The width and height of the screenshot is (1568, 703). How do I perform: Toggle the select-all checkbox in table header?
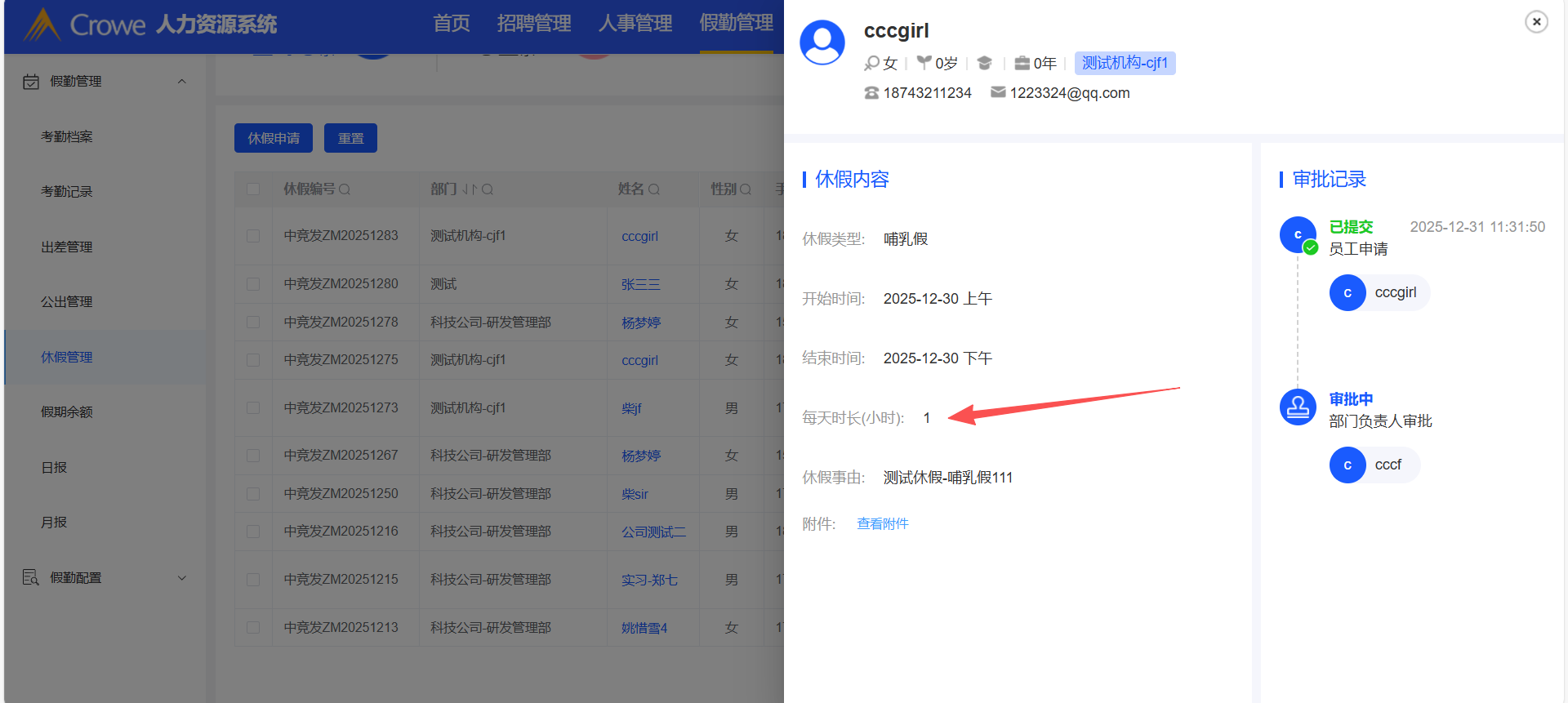coord(253,189)
